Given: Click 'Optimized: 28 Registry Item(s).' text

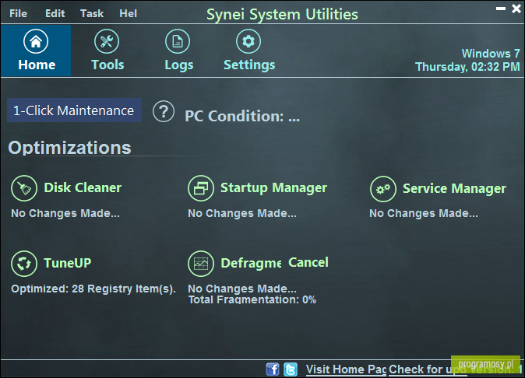Looking at the screenshot, I should coord(93,289).
